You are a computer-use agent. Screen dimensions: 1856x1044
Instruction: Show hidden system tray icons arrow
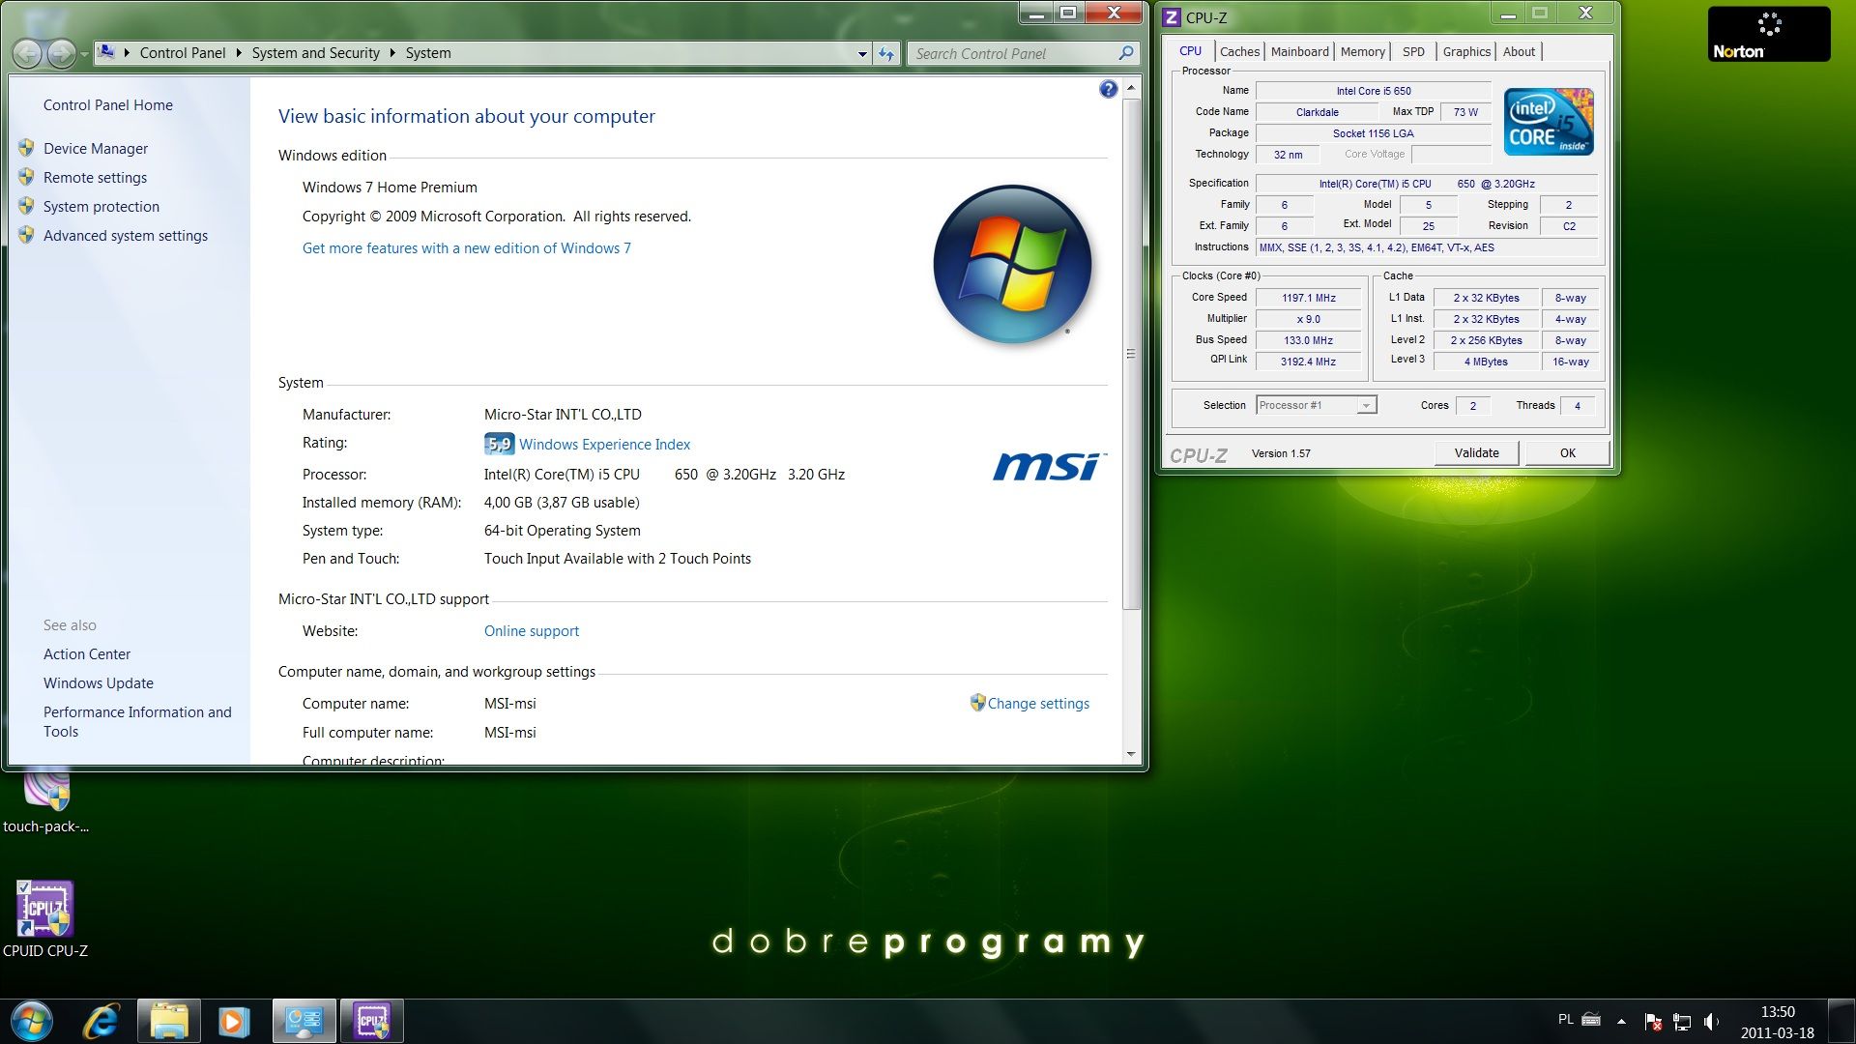click(x=1621, y=1021)
